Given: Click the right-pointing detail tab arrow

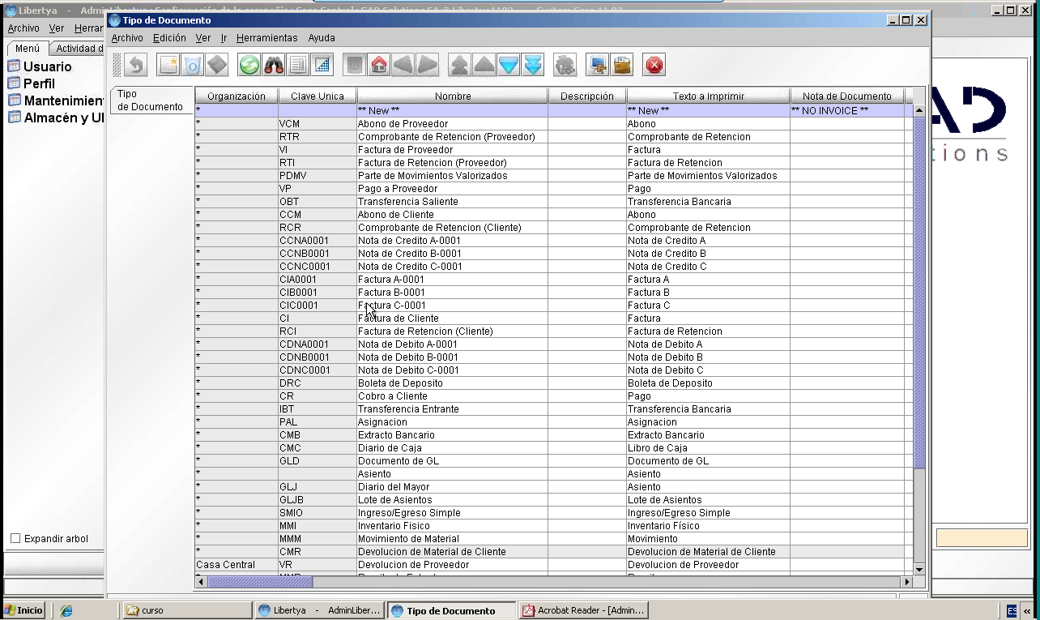Looking at the screenshot, I should click(428, 65).
